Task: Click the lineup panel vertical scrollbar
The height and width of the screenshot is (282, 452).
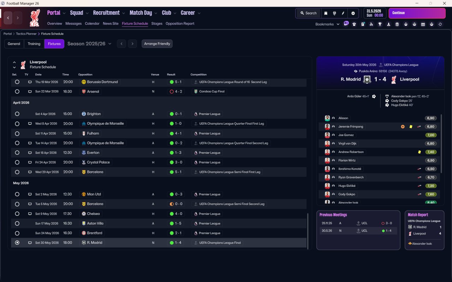Action: [441, 143]
